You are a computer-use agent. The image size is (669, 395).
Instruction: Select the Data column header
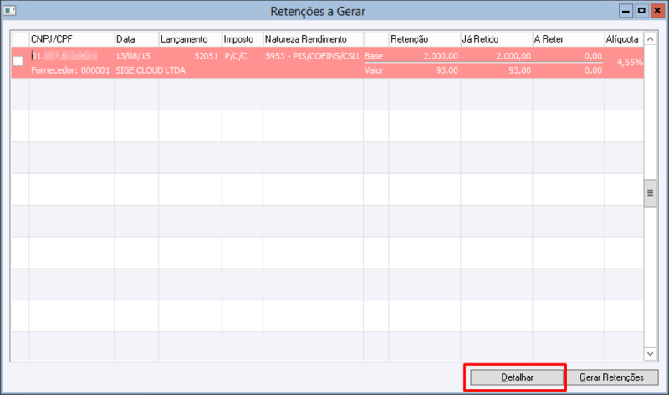tap(136, 39)
